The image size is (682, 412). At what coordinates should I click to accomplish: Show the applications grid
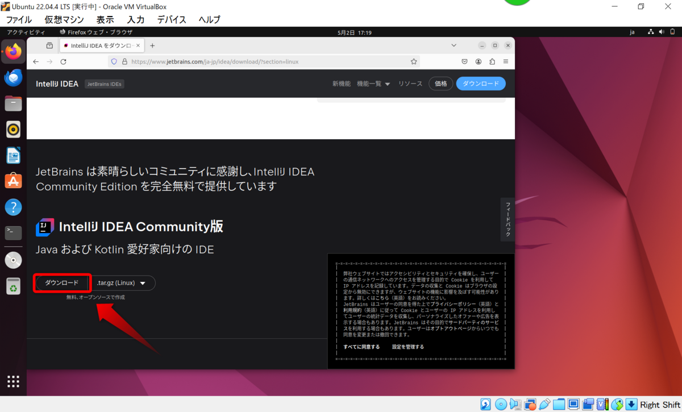13,381
